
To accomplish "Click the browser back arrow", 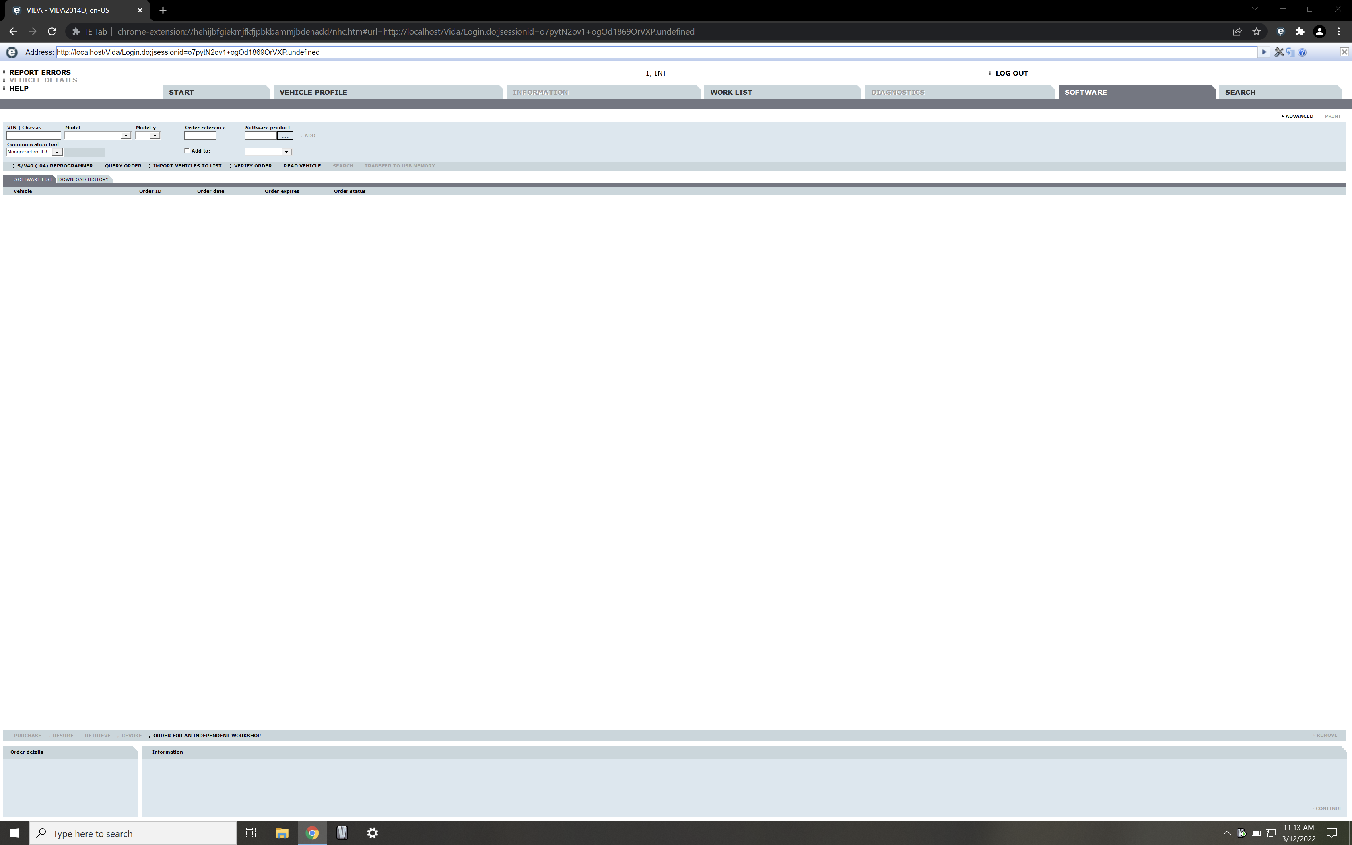I will pos(13,31).
